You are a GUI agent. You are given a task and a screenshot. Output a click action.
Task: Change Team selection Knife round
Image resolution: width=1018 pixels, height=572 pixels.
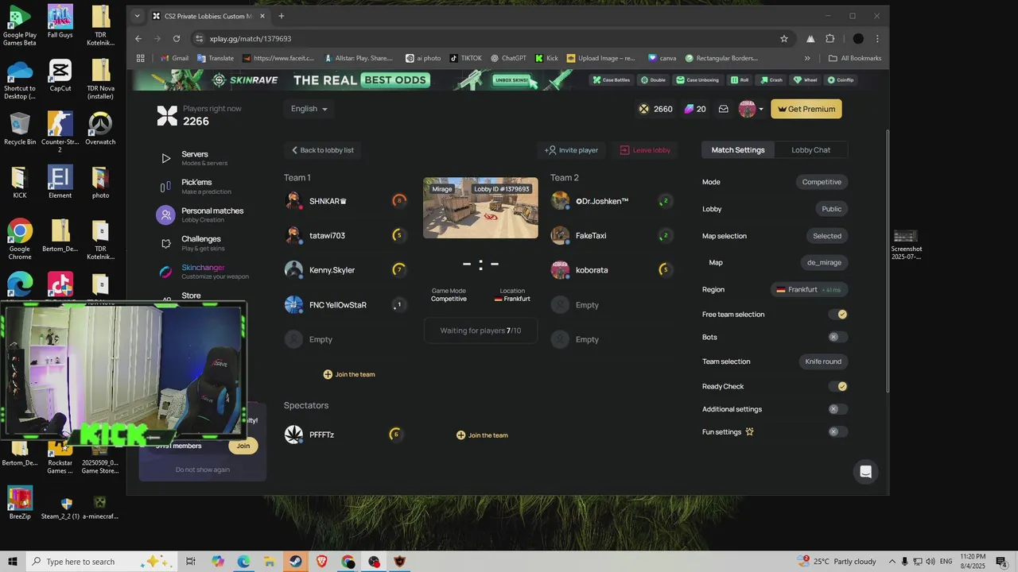coord(823,361)
